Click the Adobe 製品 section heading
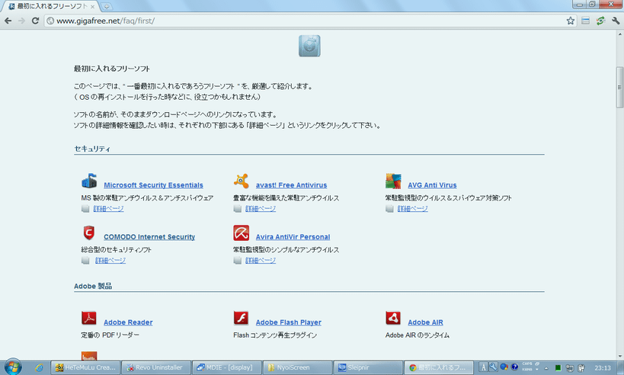This screenshot has width=624, height=375. pyautogui.click(x=93, y=287)
